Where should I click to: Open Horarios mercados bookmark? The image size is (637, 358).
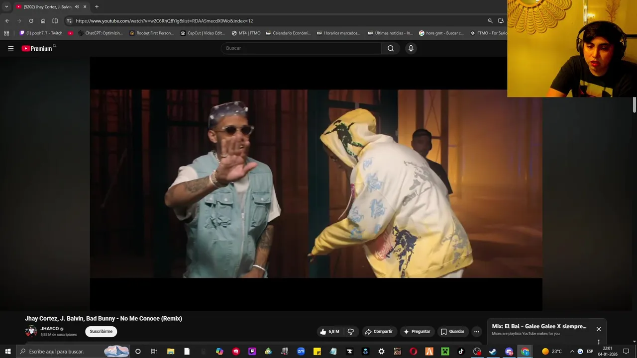[x=338, y=33]
